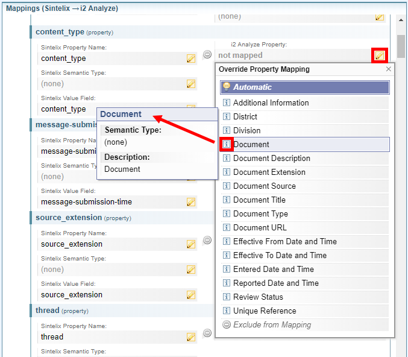
Task: Click edit pencil for source_extension Value Field
Action: pos(191,295)
